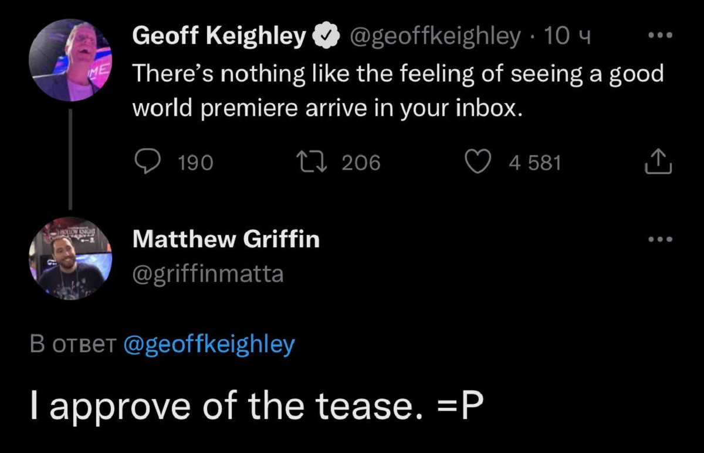View the 206 retweets count
The height and width of the screenshot is (453, 704).
(x=361, y=162)
